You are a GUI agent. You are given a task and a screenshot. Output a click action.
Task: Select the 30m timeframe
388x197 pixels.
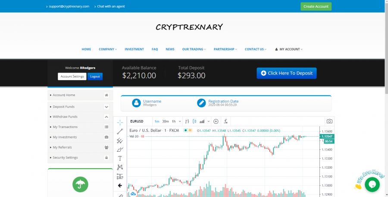point(165,121)
